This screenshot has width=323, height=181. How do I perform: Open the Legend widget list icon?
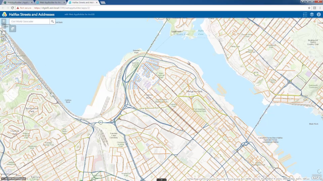point(305,14)
